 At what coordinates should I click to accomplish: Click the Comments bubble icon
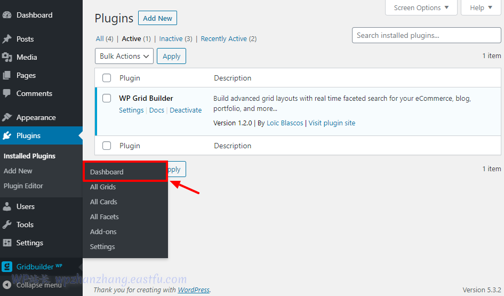[7, 93]
